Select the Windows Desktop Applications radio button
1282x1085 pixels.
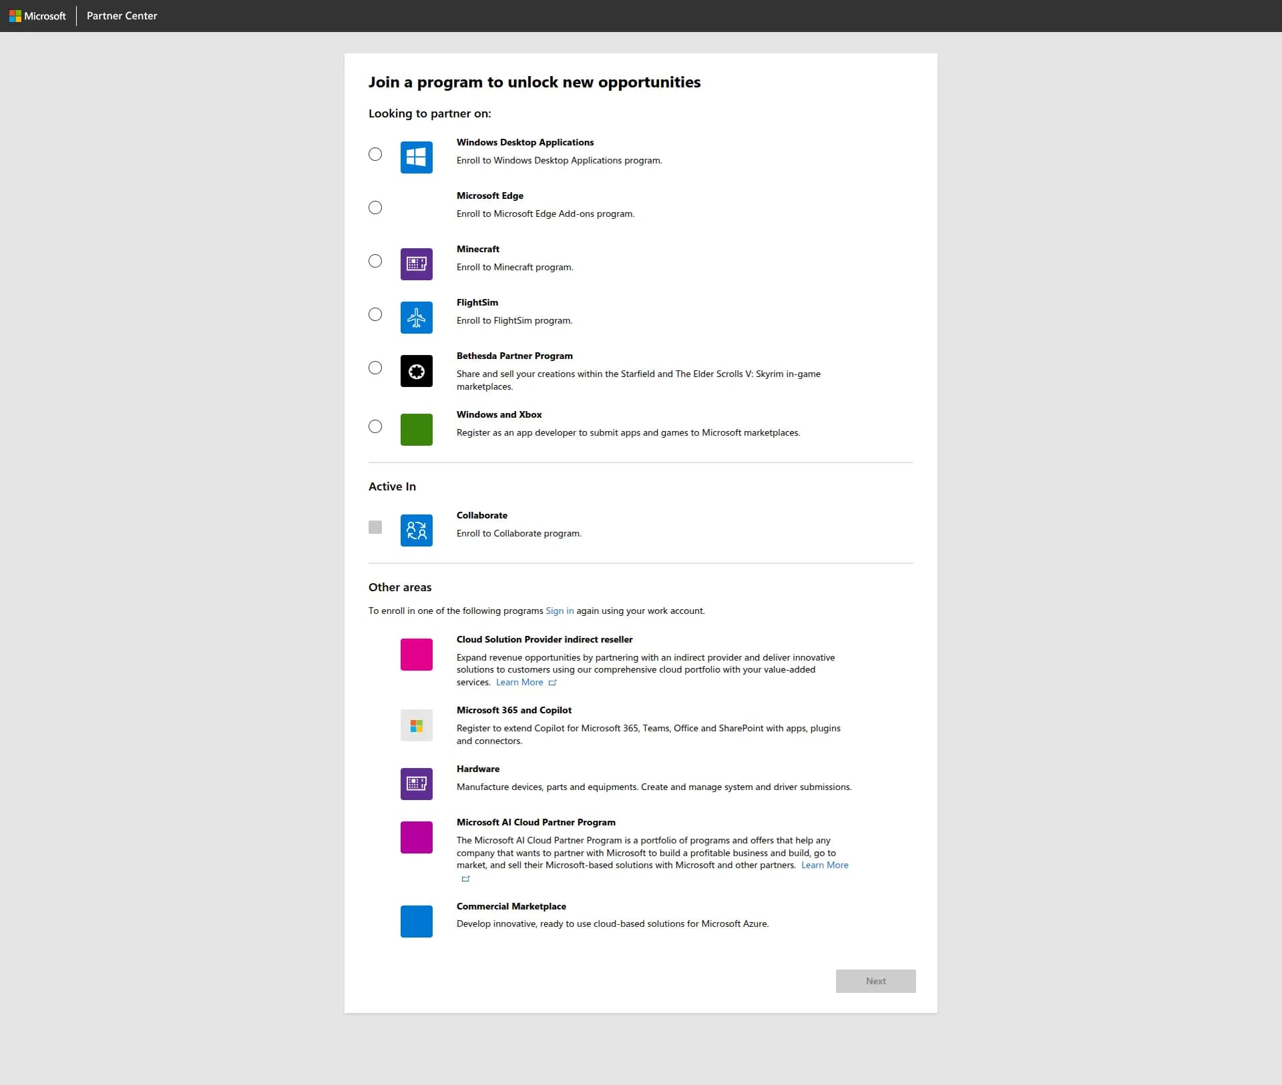[x=375, y=154]
